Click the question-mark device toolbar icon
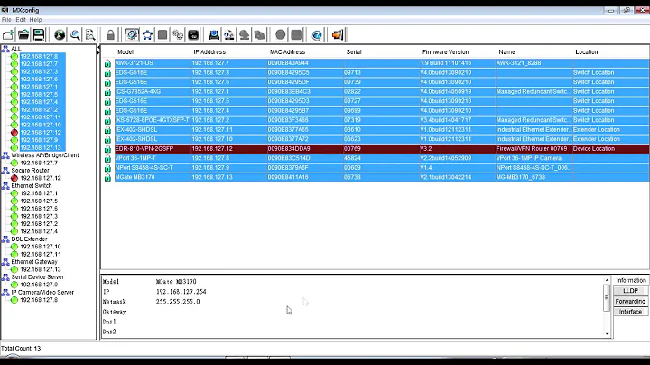The image size is (650, 365). [x=229, y=35]
